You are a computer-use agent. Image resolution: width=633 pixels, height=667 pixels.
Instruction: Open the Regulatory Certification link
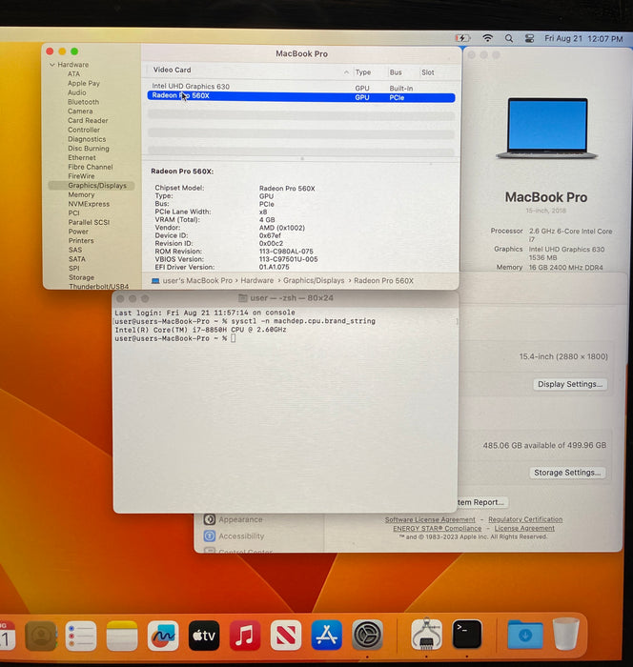click(525, 520)
